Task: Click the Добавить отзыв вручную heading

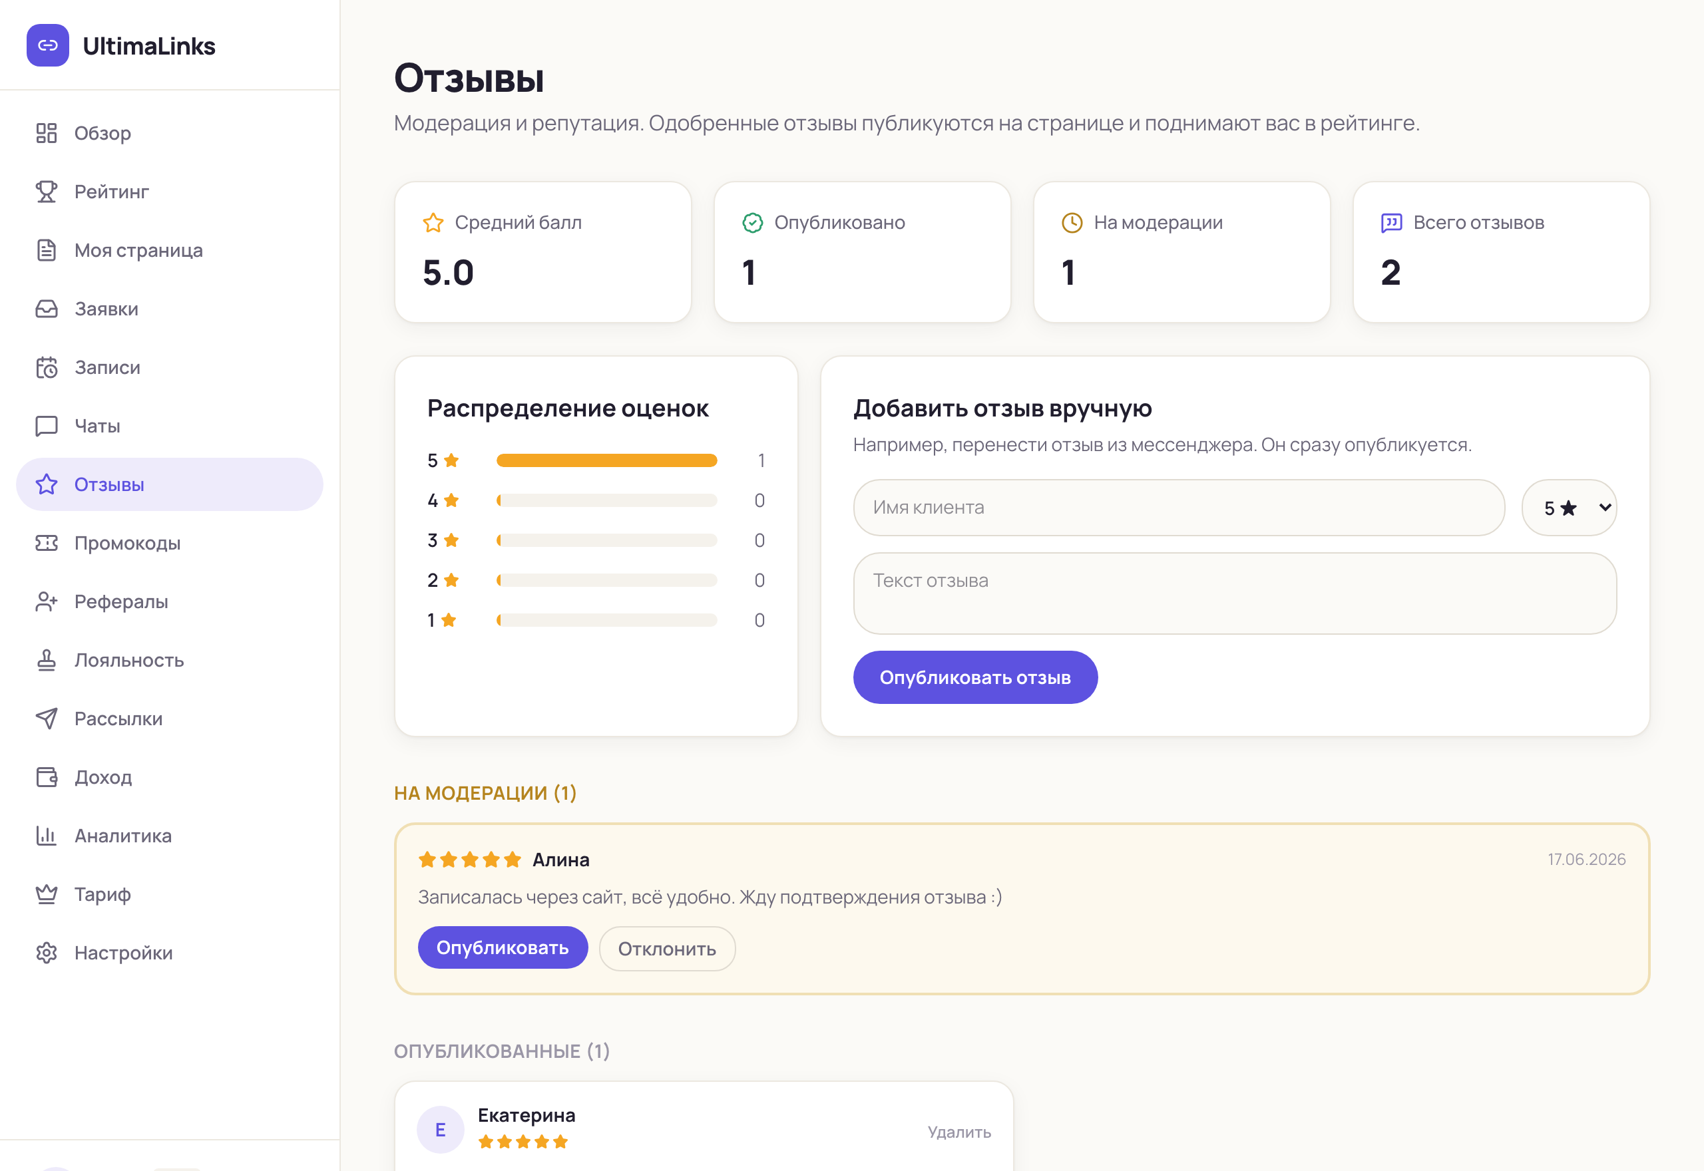Action: click(x=1002, y=409)
